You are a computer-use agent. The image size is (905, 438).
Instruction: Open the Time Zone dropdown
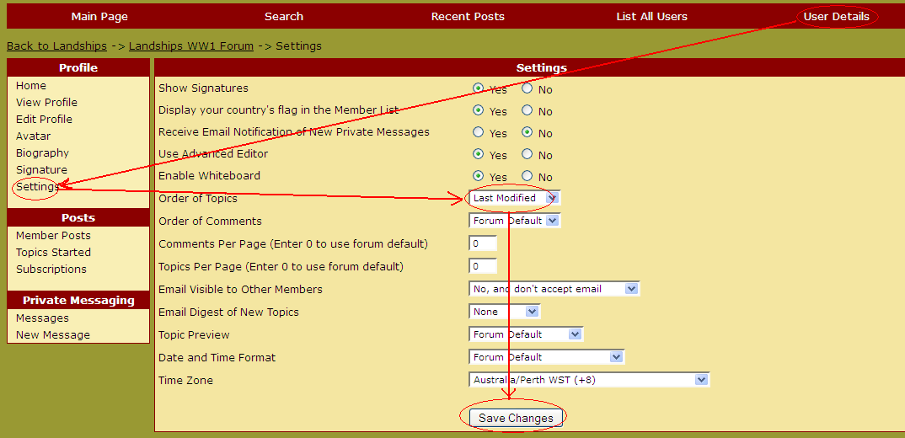[589, 380]
